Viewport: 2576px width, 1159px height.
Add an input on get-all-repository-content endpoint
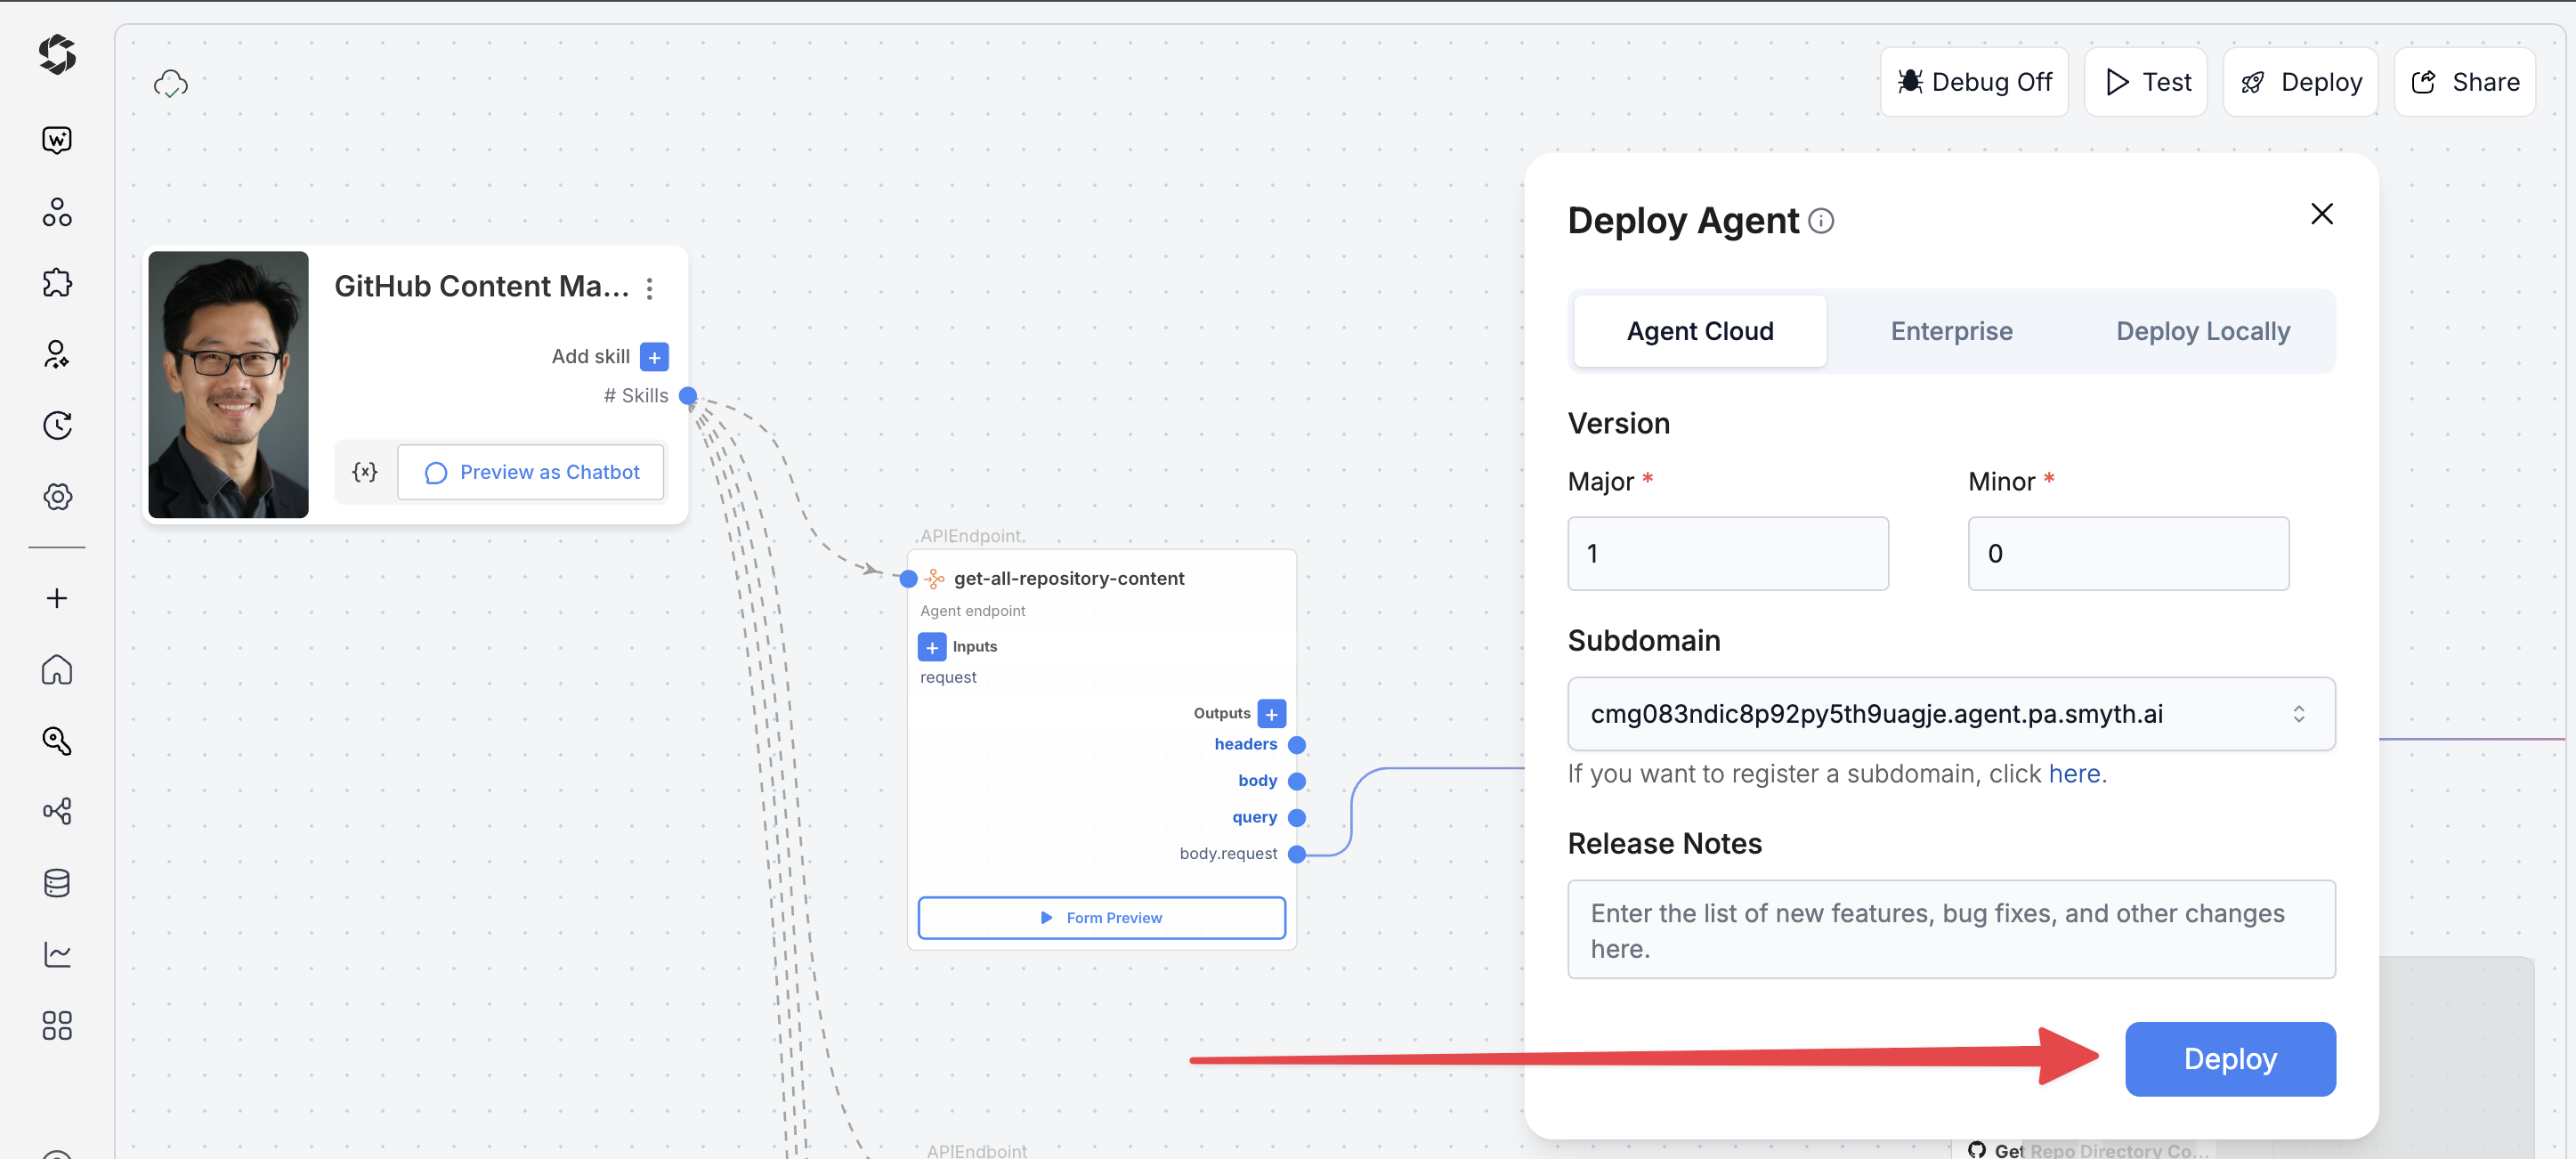click(932, 646)
